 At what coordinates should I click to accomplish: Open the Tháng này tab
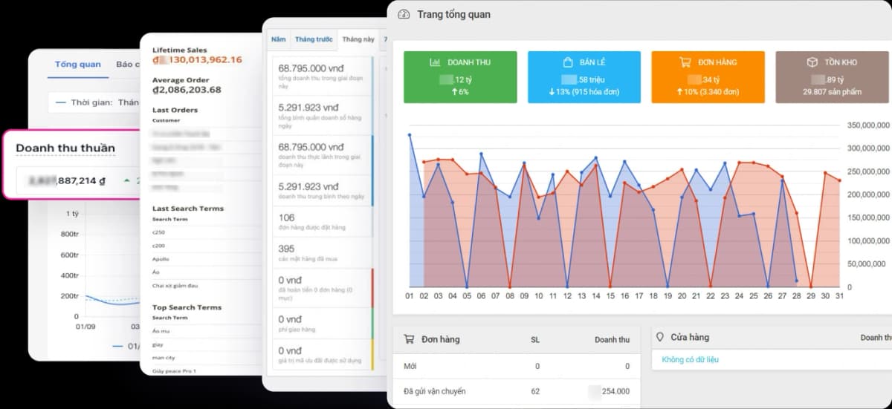[x=358, y=39]
